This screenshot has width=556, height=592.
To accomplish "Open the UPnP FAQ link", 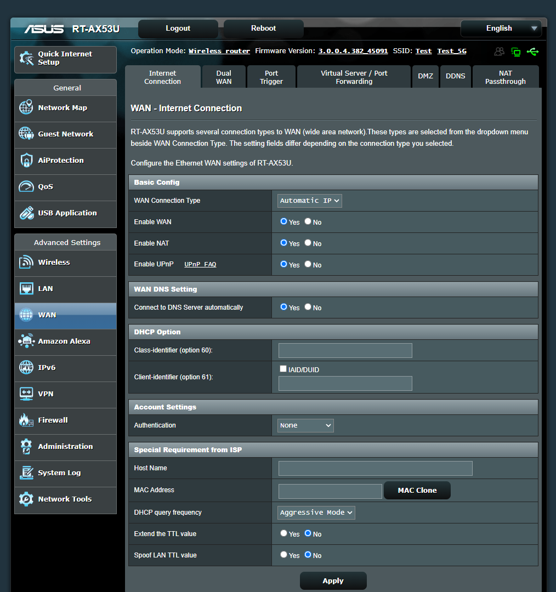I will (x=200, y=264).
